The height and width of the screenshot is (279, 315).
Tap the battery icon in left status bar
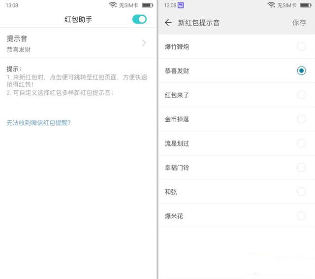(x=148, y=5)
